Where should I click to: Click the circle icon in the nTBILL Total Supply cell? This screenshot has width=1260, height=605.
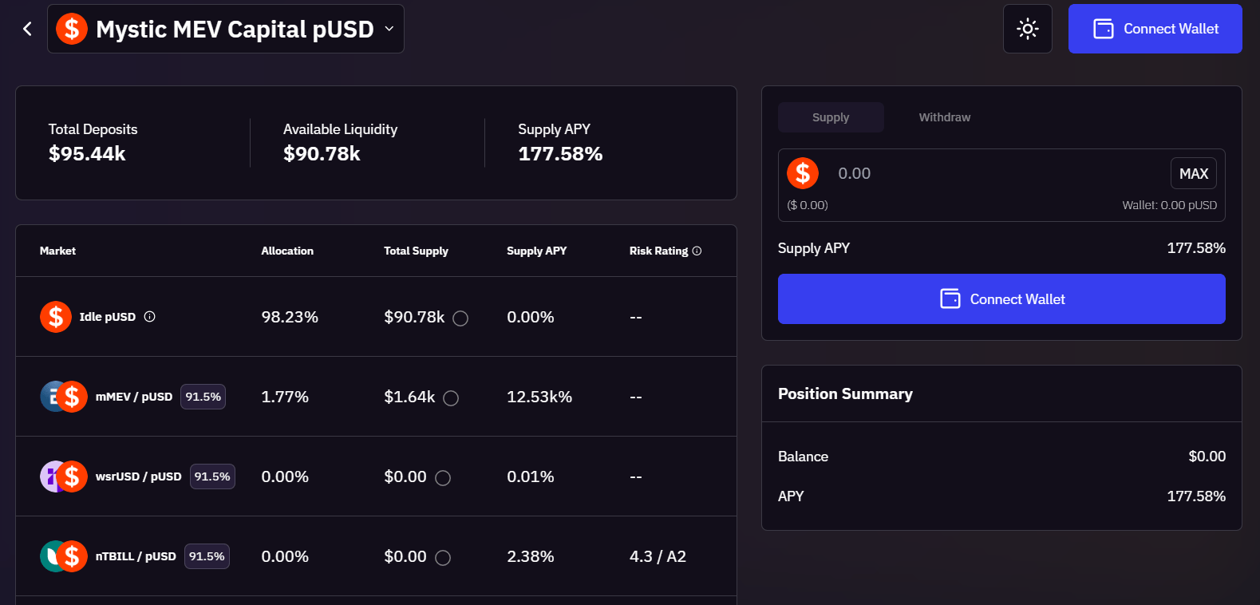443,558
